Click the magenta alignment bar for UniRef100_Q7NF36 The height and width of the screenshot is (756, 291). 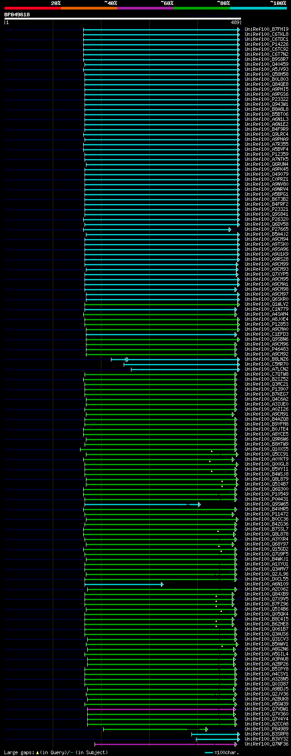[x=166, y=744]
